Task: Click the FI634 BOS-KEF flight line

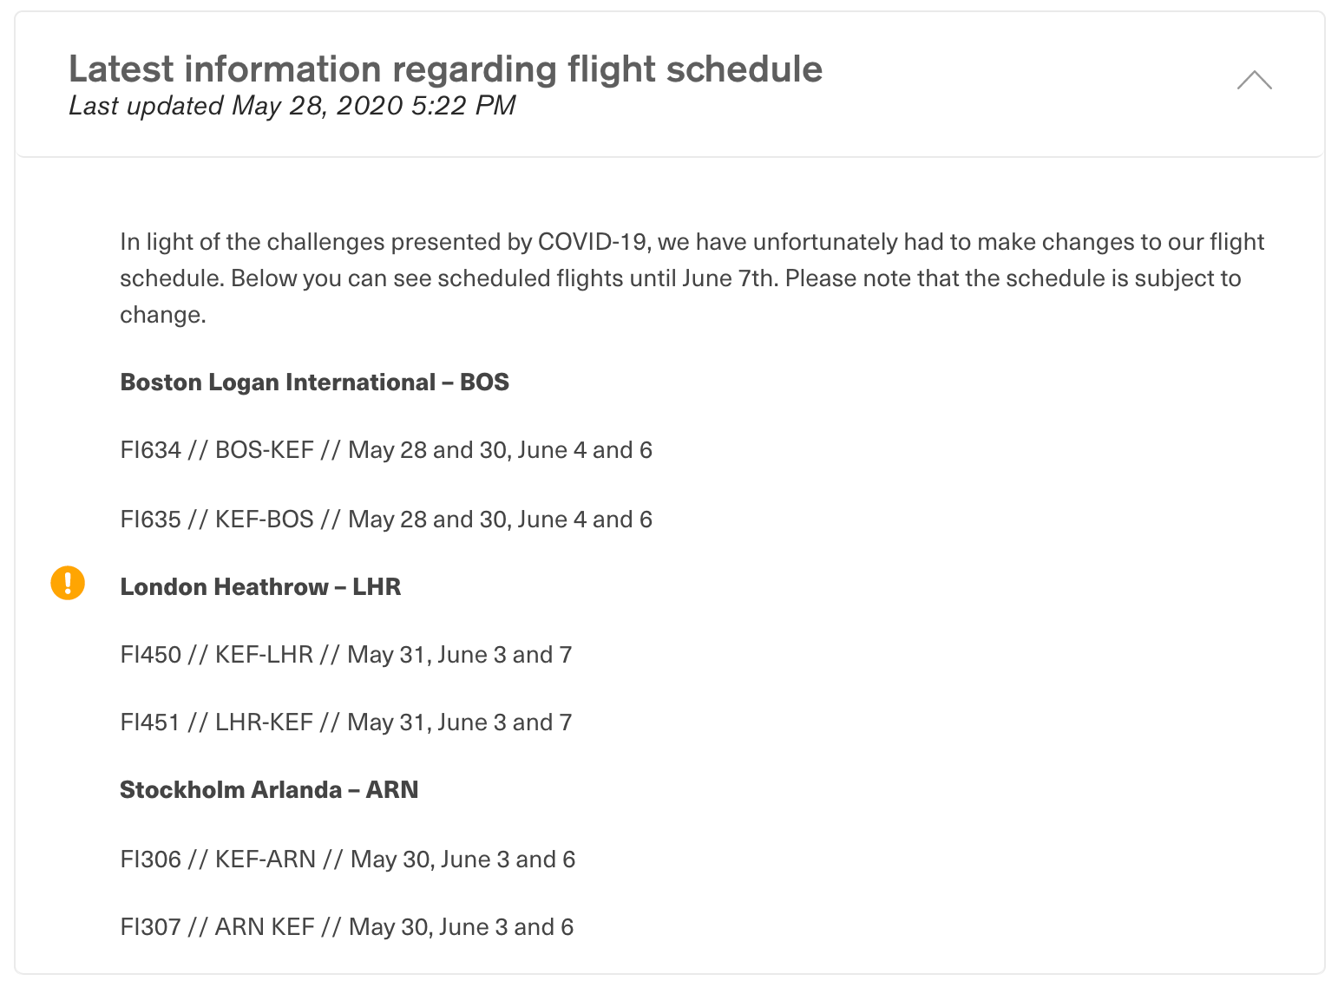Action: (386, 450)
